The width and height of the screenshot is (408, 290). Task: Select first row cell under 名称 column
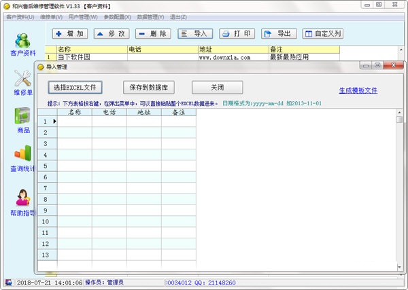coord(75,122)
